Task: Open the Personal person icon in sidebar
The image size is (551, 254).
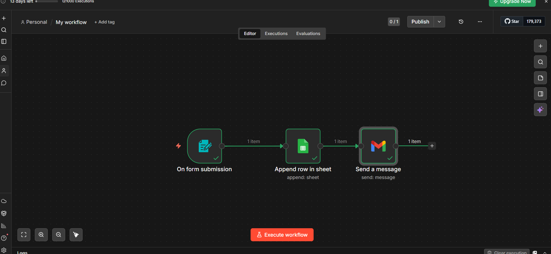Action: coord(4,71)
